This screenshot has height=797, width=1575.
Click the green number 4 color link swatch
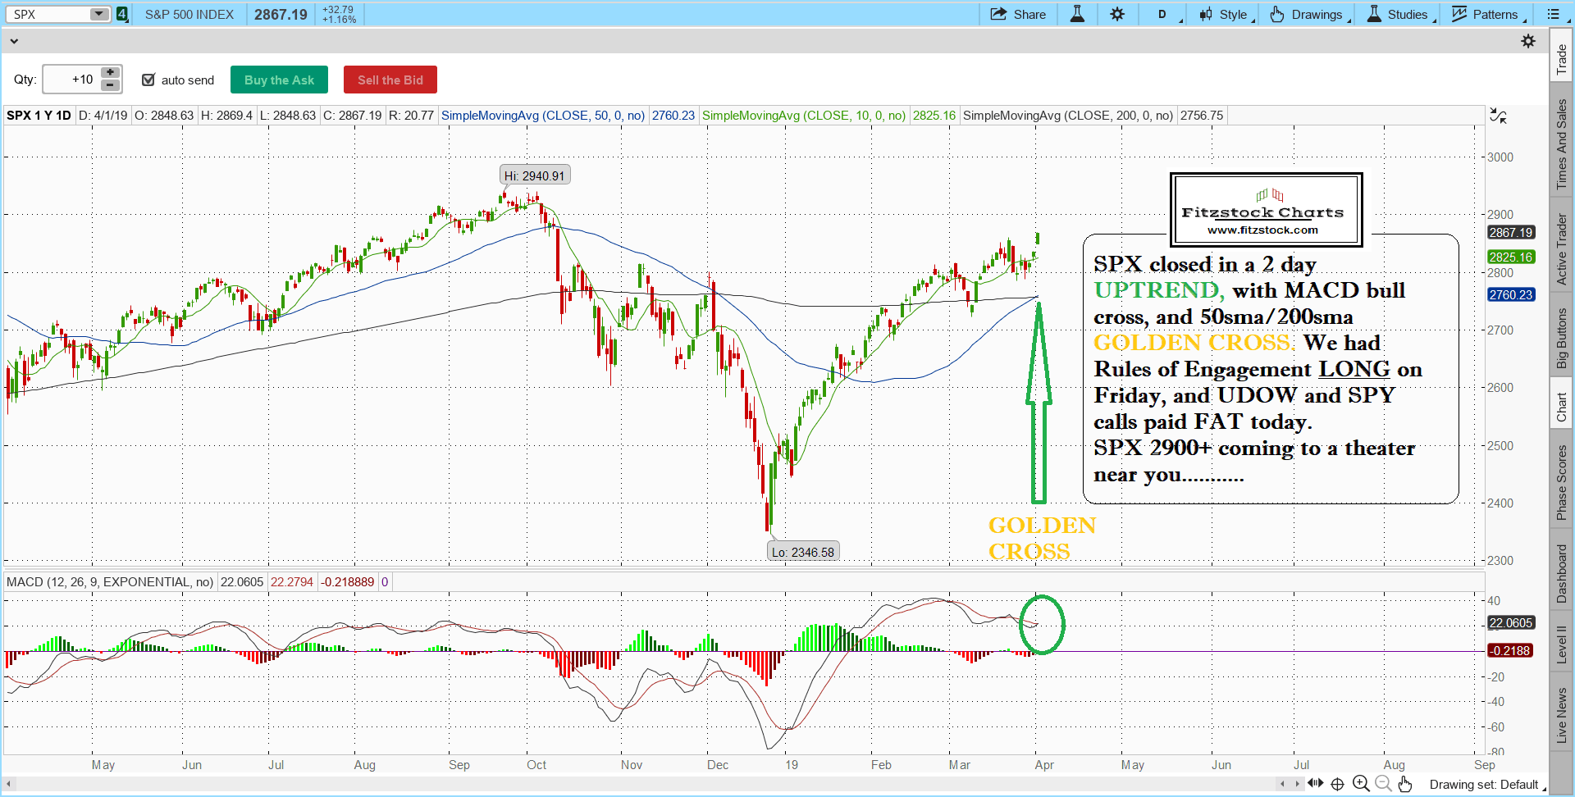pos(122,14)
